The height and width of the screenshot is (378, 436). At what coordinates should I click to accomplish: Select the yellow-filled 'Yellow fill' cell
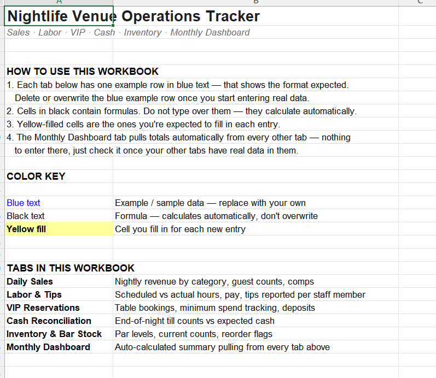(59, 229)
